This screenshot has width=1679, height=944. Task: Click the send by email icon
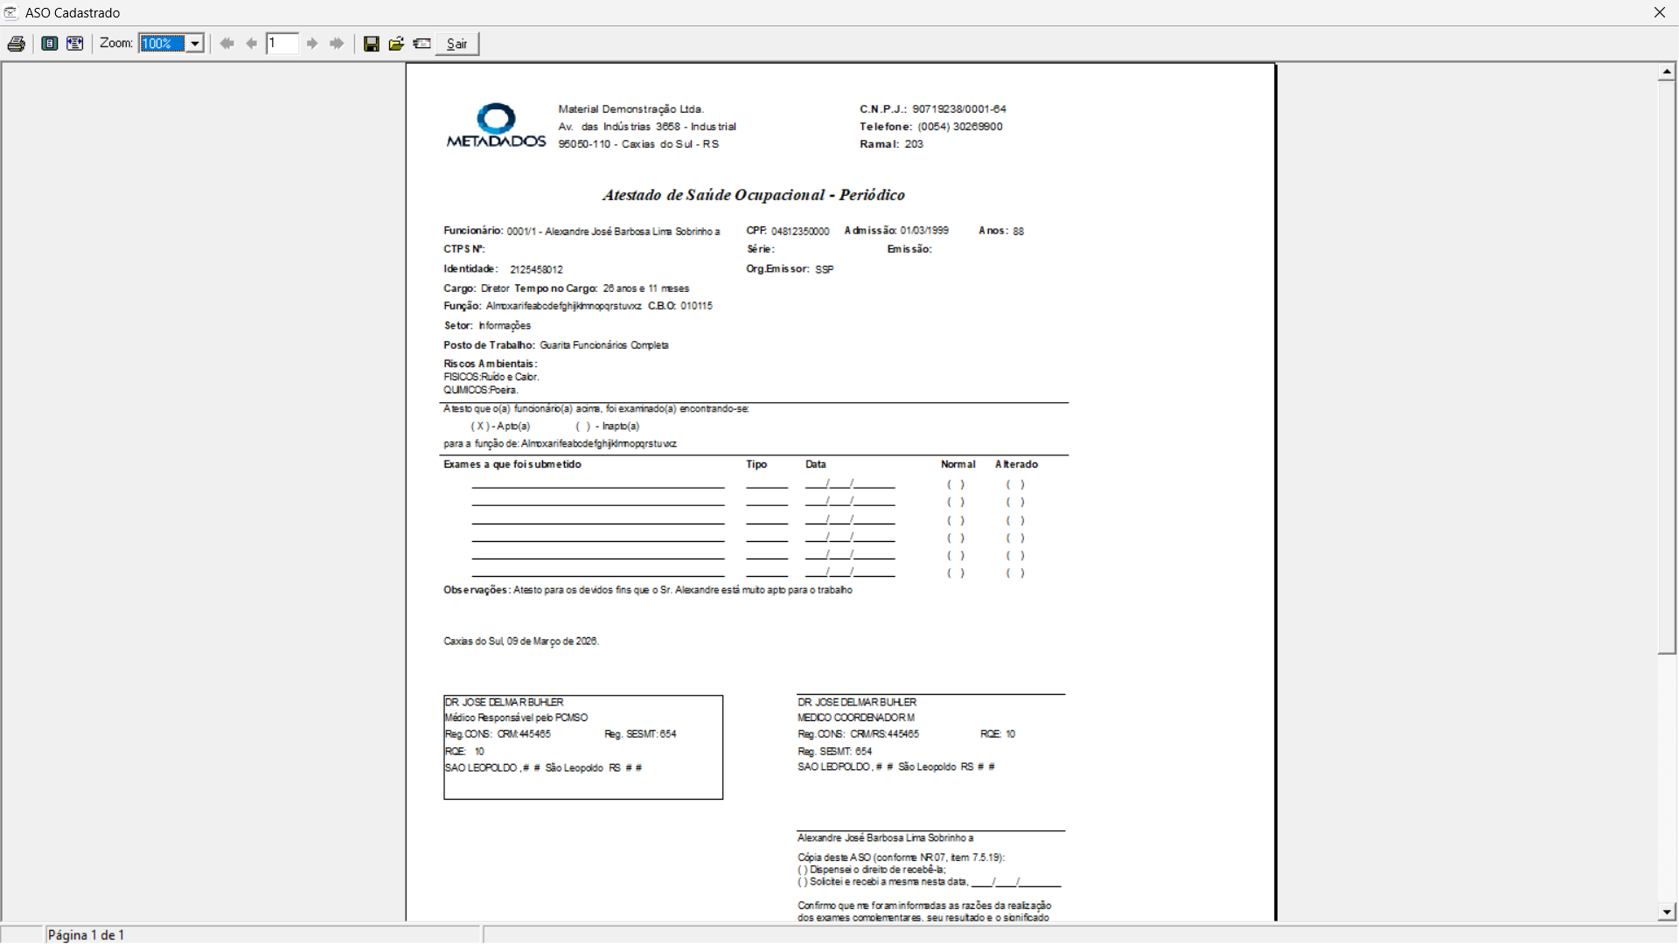[421, 44]
